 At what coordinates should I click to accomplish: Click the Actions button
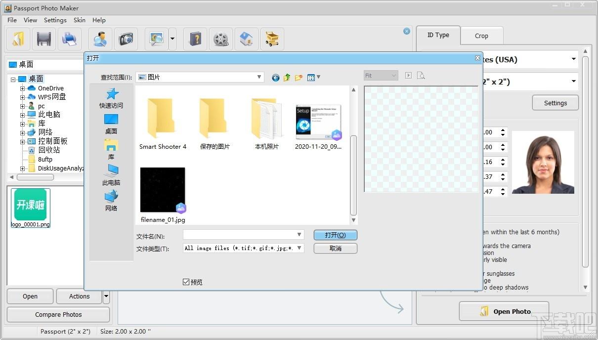80,297
